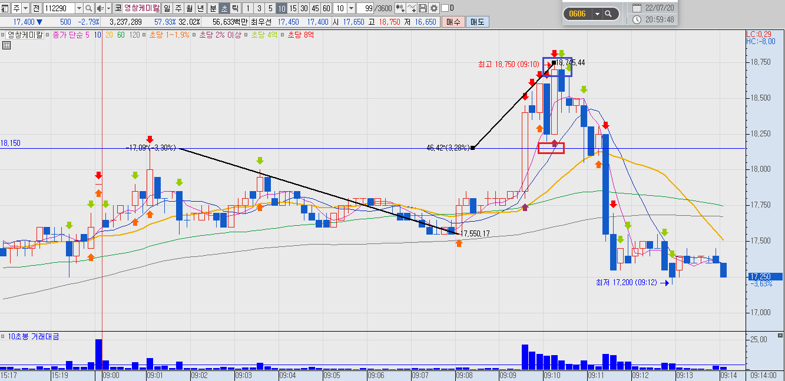Open the 0606 screen number dropdown arrow
The image size is (785, 381).
pyautogui.click(x=597, y=13)
